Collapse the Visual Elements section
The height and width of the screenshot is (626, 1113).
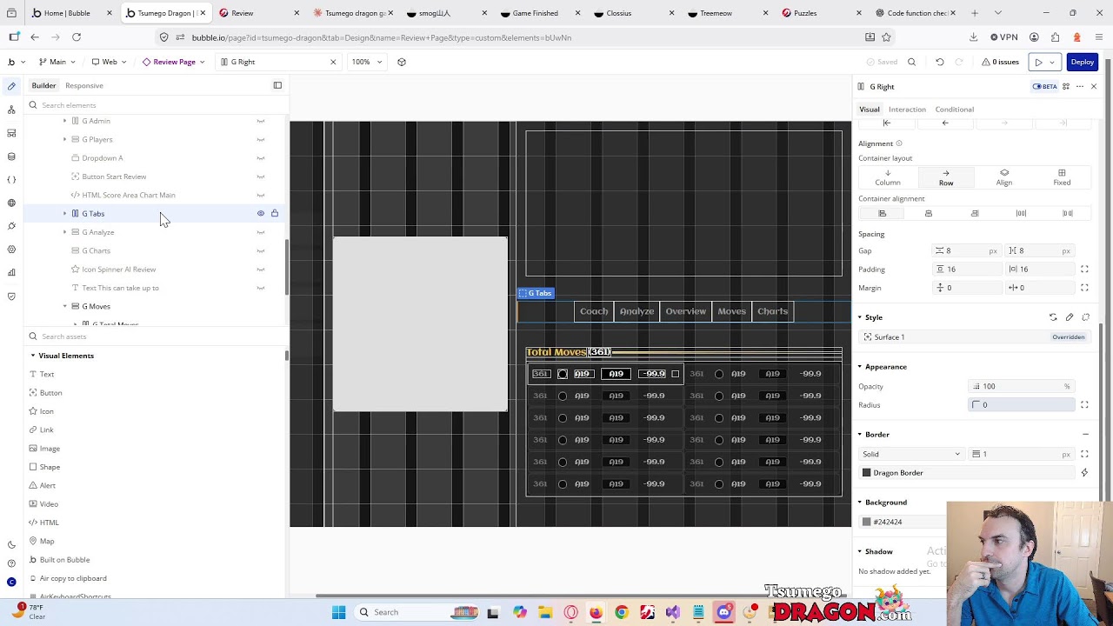click(x=33, y=356)
